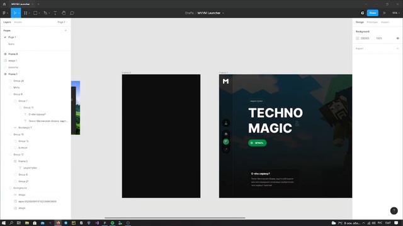
Task: Select the Frame tool
Action: point(25,13)
